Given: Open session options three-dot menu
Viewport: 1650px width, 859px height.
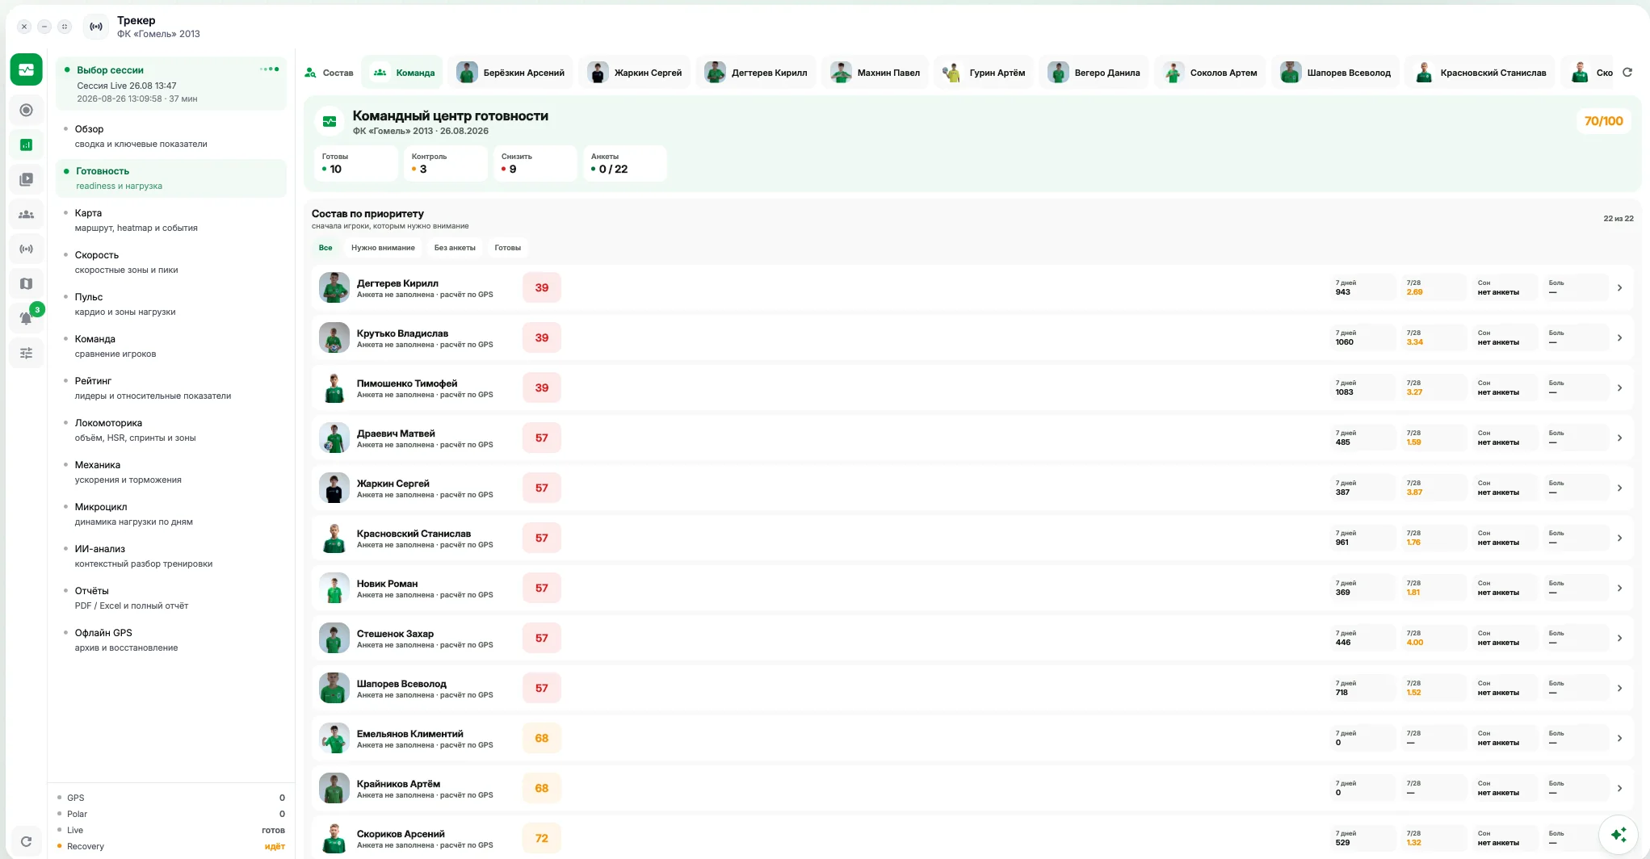Looking at the screenshot, I should coord(270,69).
